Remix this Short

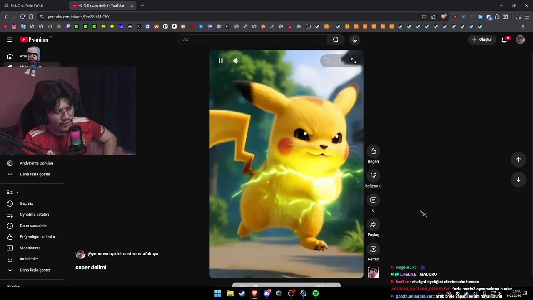click(373, 249)
